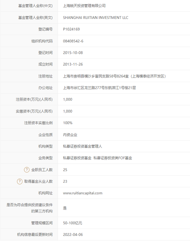Click the office address 上海市徐汇区龙兰路277号
The image size is (190, 241).
[x=99, y=88]
